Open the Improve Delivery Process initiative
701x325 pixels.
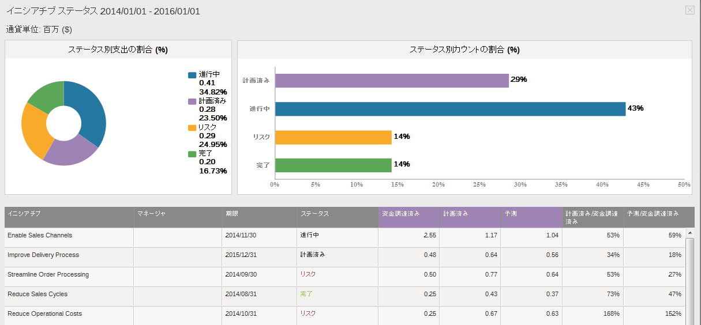point(43,255)
